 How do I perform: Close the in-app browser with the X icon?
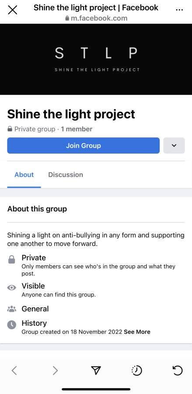pyautogui.click(x=13, y=11)
